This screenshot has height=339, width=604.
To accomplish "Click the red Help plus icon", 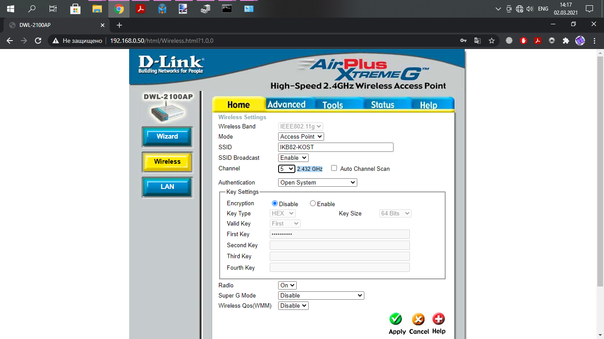I will [x=438, y=319].
